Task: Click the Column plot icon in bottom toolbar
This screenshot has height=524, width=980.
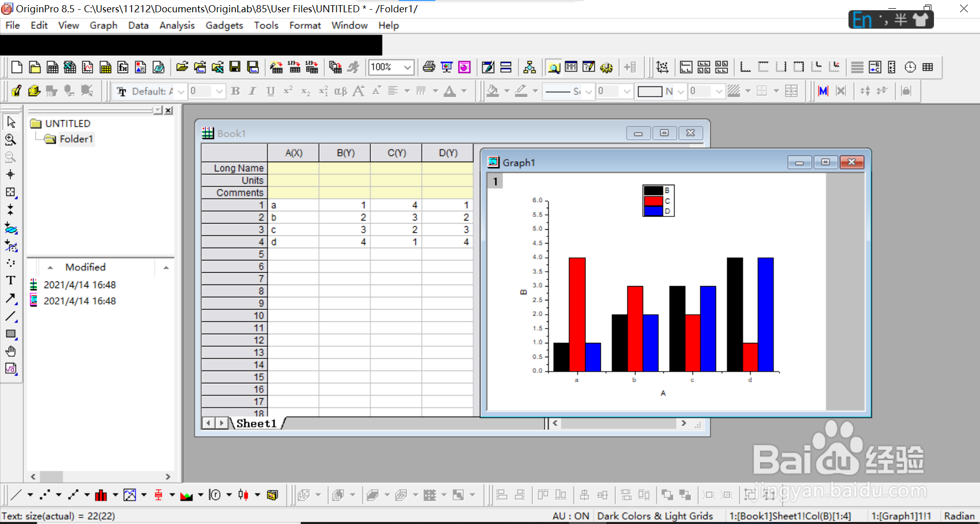Action: click(101, 495)
